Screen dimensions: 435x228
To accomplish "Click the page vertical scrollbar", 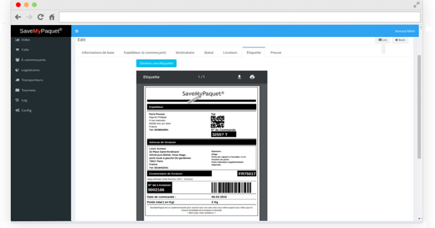I will pyautogui.click(x=419, y=107).
